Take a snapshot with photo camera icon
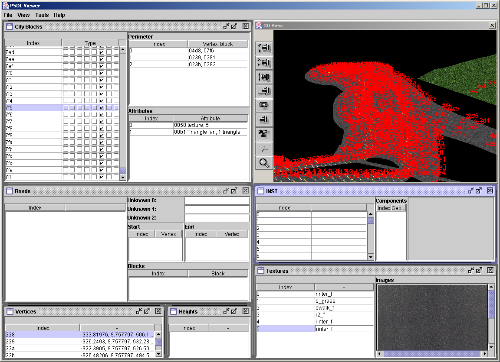Screen dimensions: 500x362 pos(264,105)
